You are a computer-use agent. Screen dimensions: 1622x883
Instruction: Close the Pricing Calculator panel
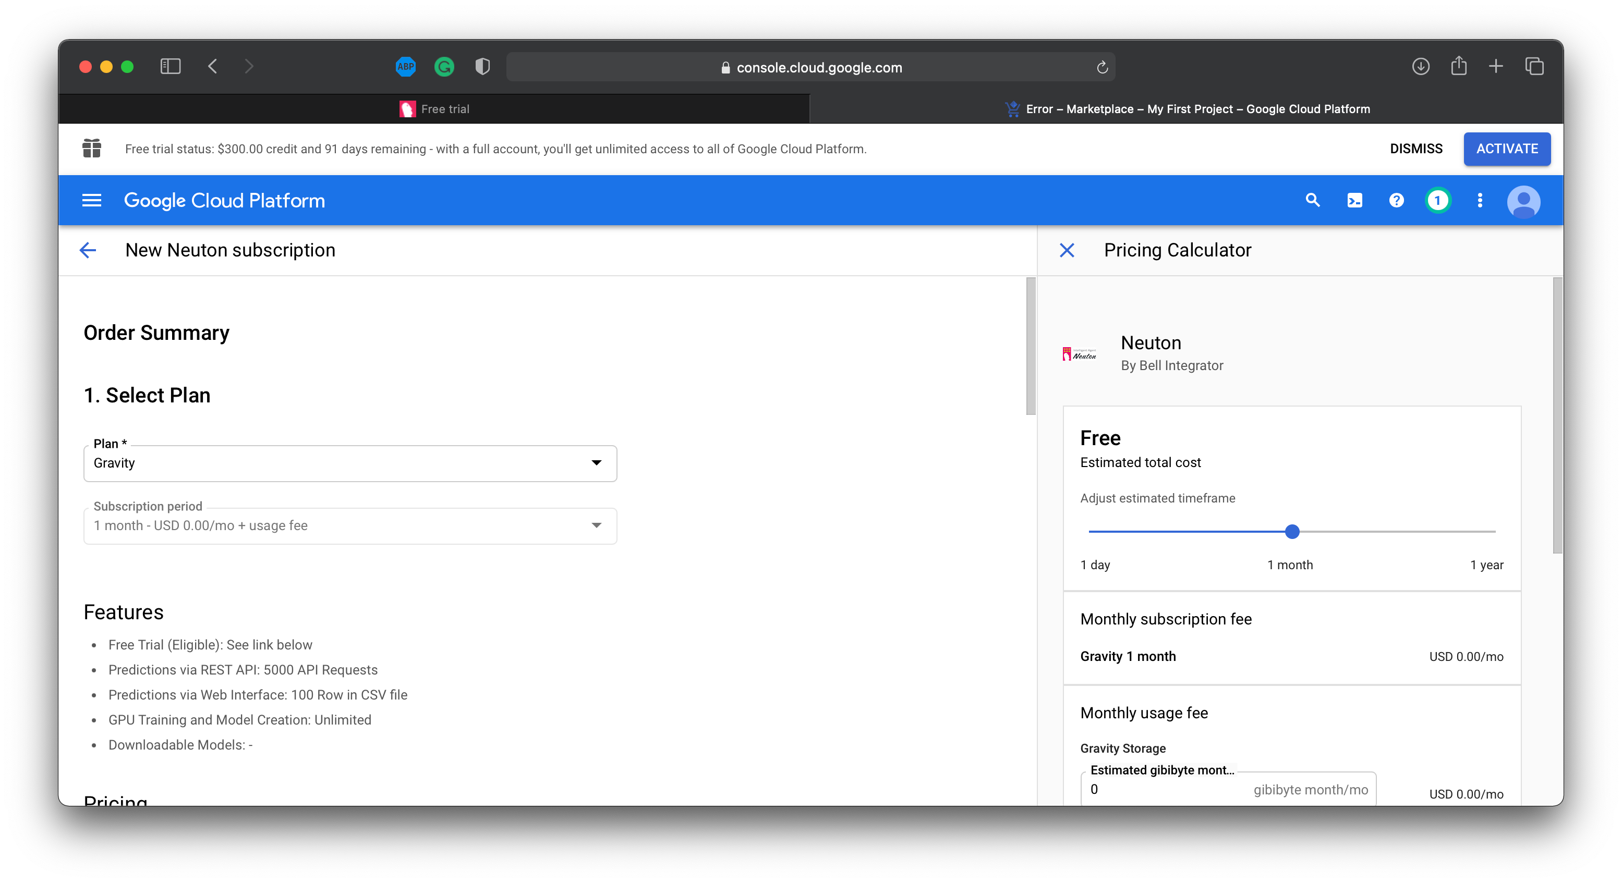1067,251
